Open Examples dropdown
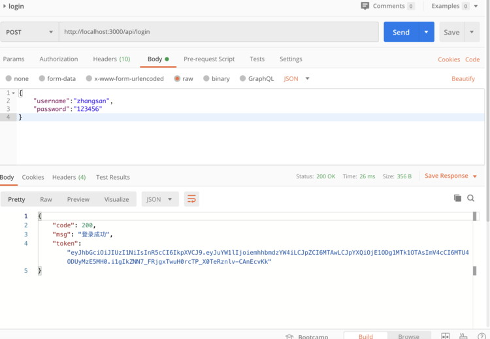 pyautogui.click(x=476, y=6)
